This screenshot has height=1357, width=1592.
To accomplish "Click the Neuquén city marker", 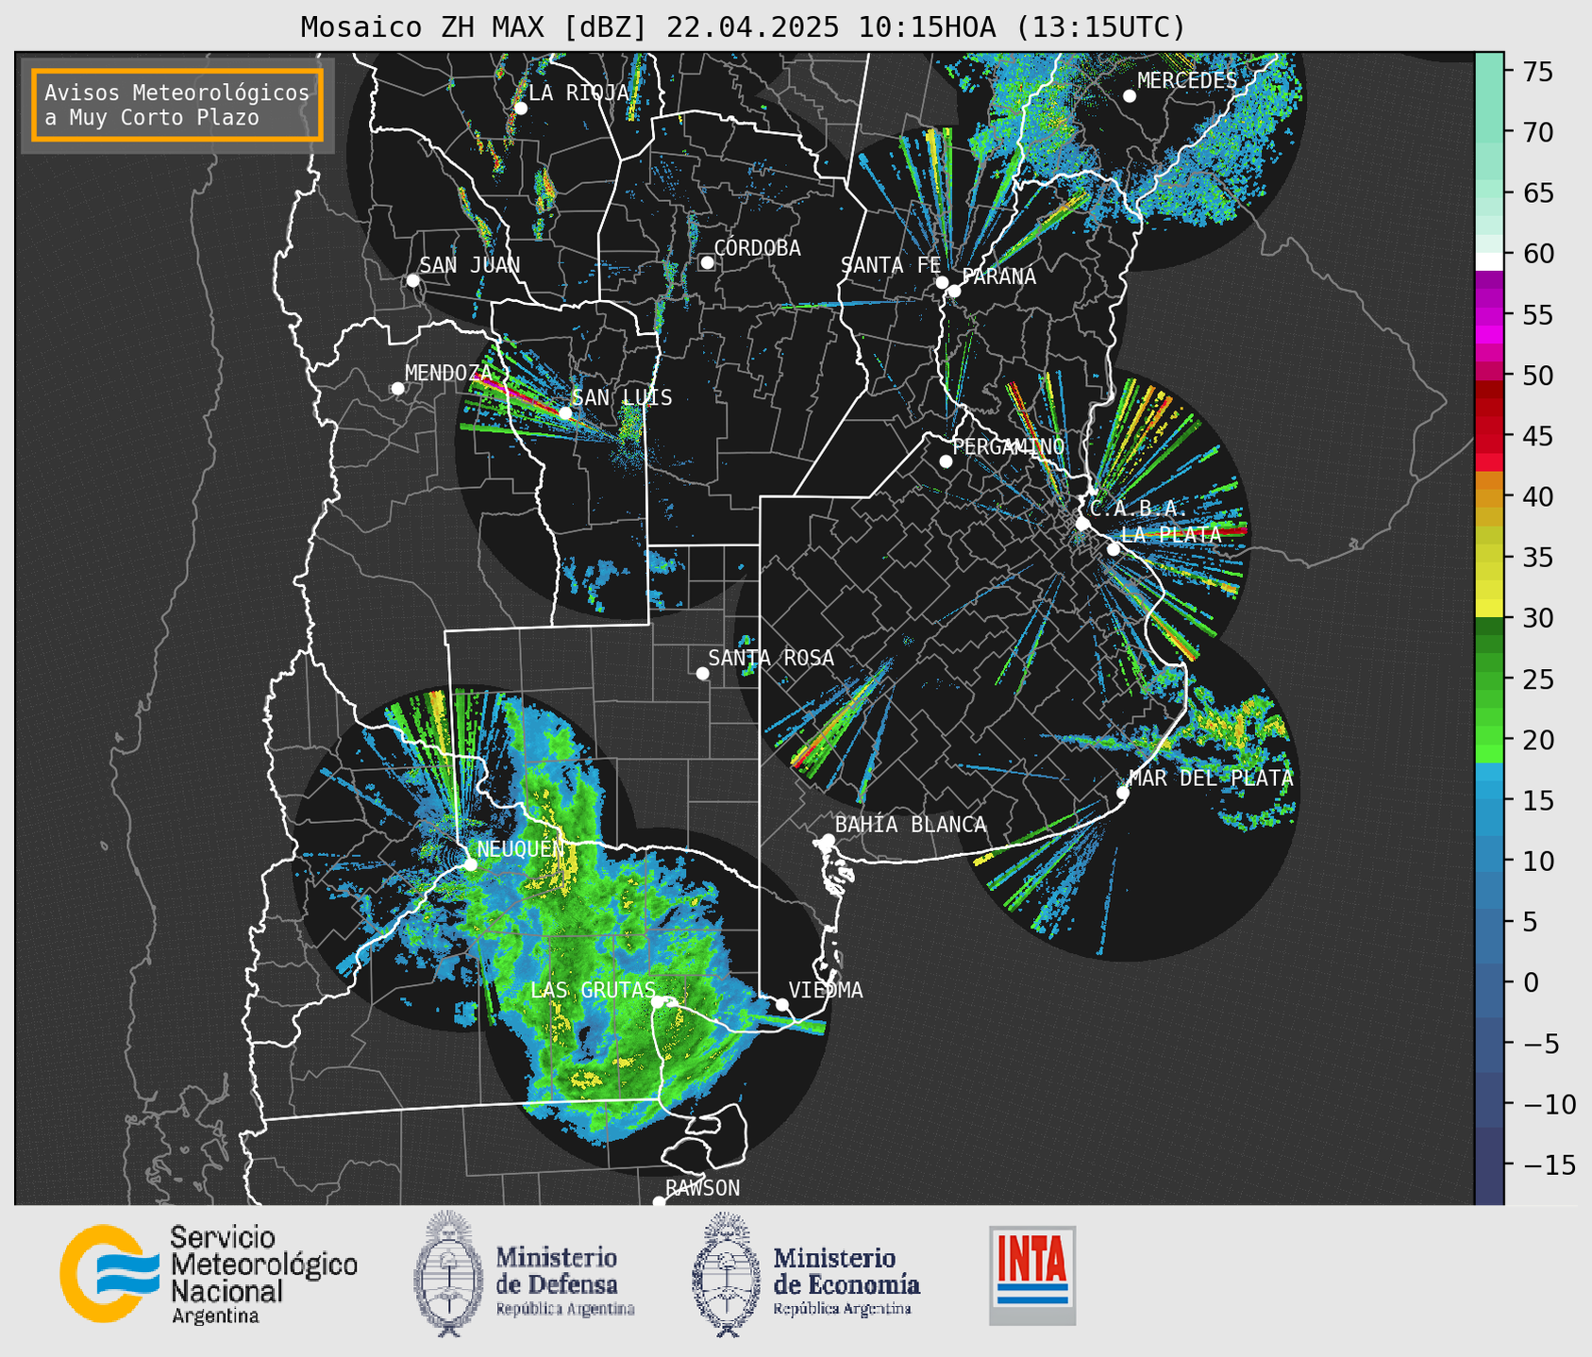I will 470,863.
